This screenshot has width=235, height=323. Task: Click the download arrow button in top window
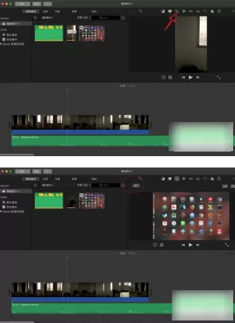point(47,4)
